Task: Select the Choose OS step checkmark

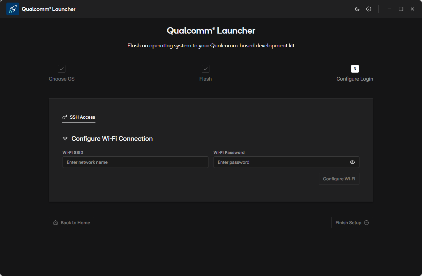Action: point(62,69)
